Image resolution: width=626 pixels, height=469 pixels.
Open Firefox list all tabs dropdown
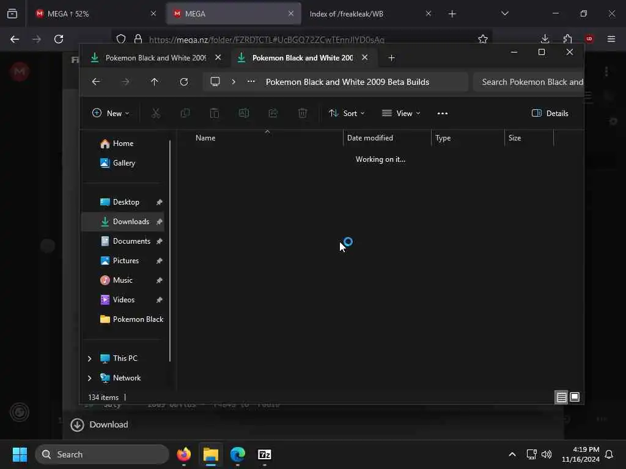pos(504,13)
